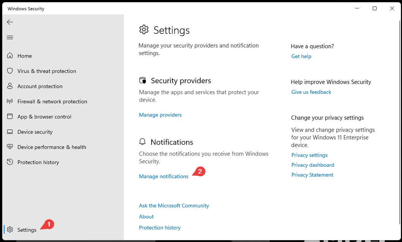
Task: Expand the navigation hamburger menu
Action: (10, 37)
